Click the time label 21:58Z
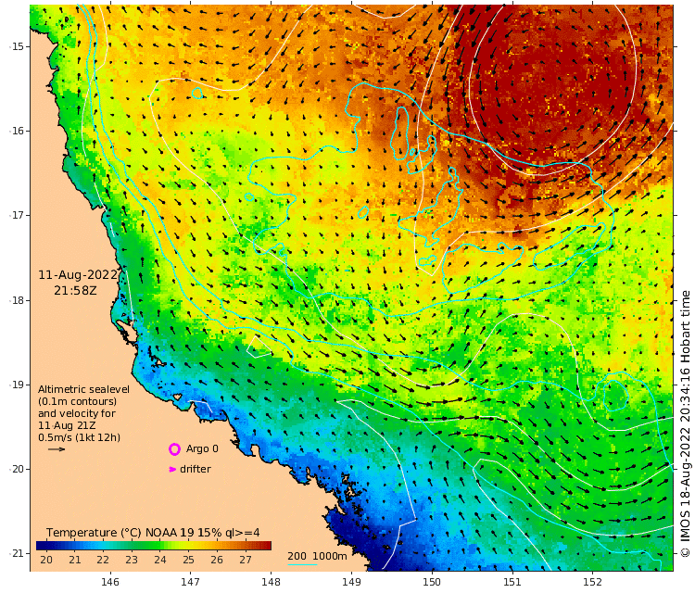Viewport: 695px width, 593px height. tap(75, 291)
